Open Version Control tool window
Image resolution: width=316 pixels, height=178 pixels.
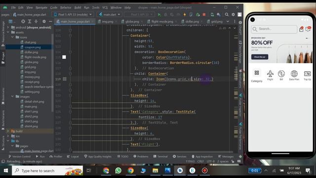[19, 156]
